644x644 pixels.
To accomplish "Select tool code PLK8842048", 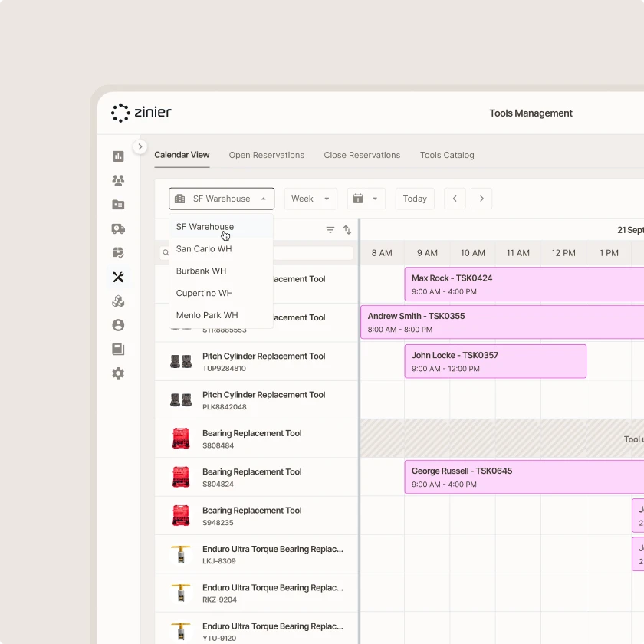I will pos(225,407).
